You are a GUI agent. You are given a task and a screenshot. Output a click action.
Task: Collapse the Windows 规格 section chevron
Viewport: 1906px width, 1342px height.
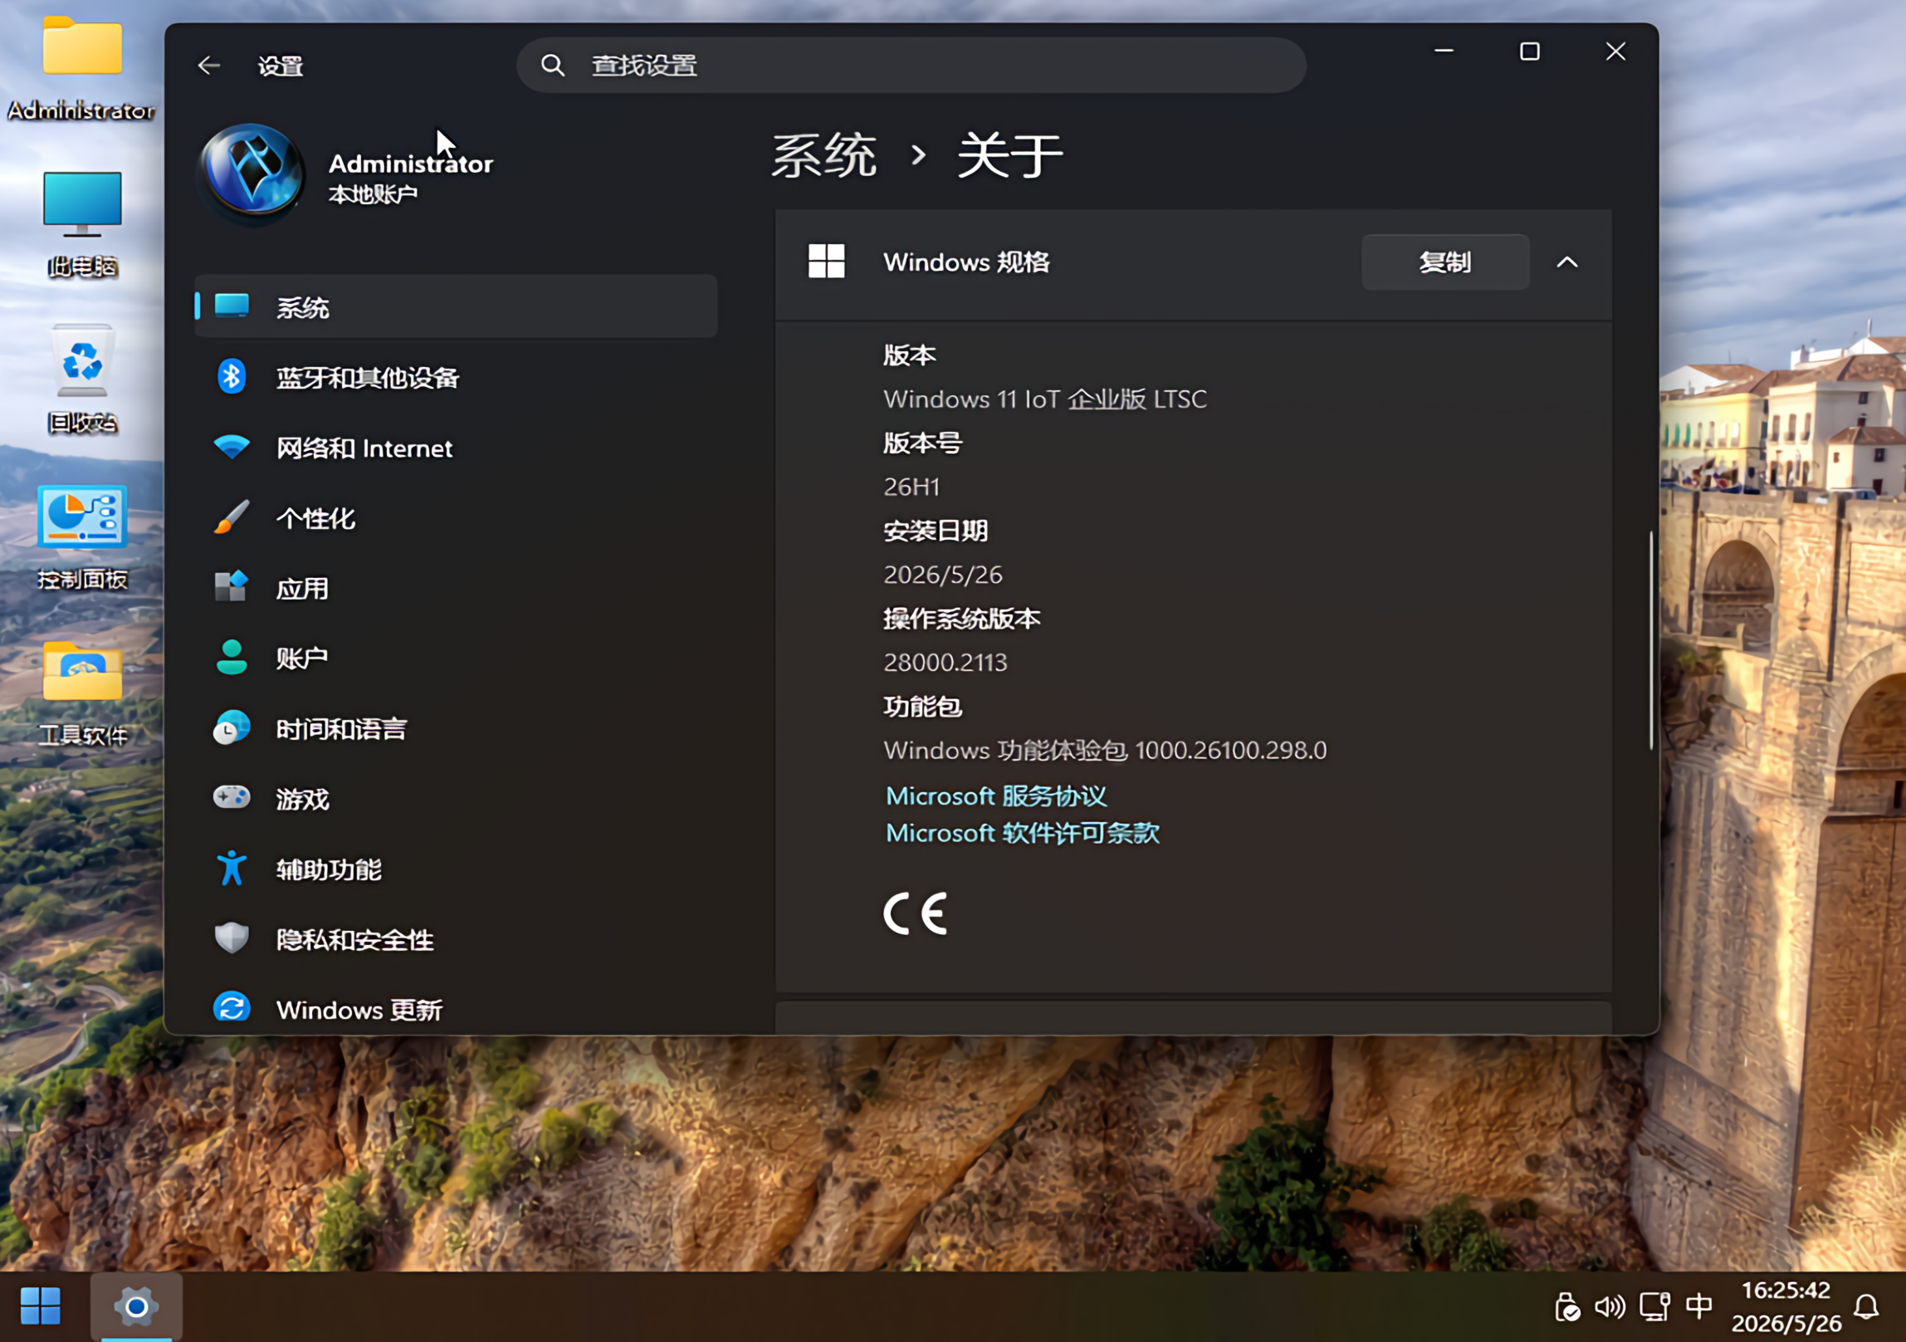click(x=1567, y=262)
